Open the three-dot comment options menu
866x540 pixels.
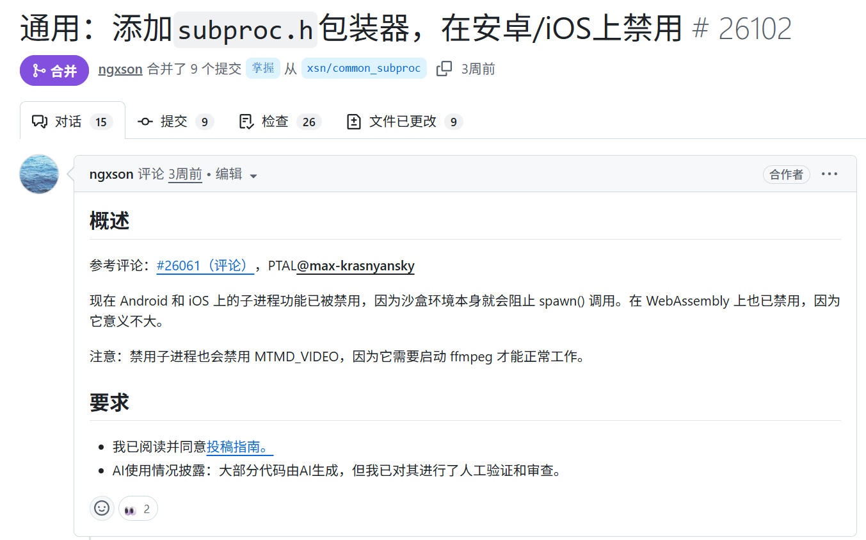(830, 174)
